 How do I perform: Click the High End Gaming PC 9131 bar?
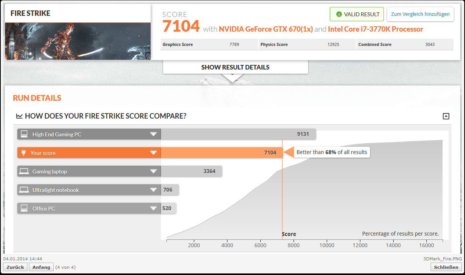pyautogui.click(x=238, y=134)
